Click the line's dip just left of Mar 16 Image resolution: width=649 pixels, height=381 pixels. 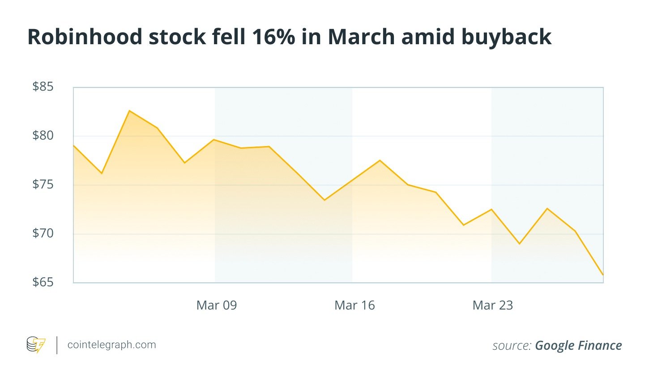(324, 200)
